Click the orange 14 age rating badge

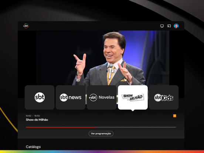174,116
